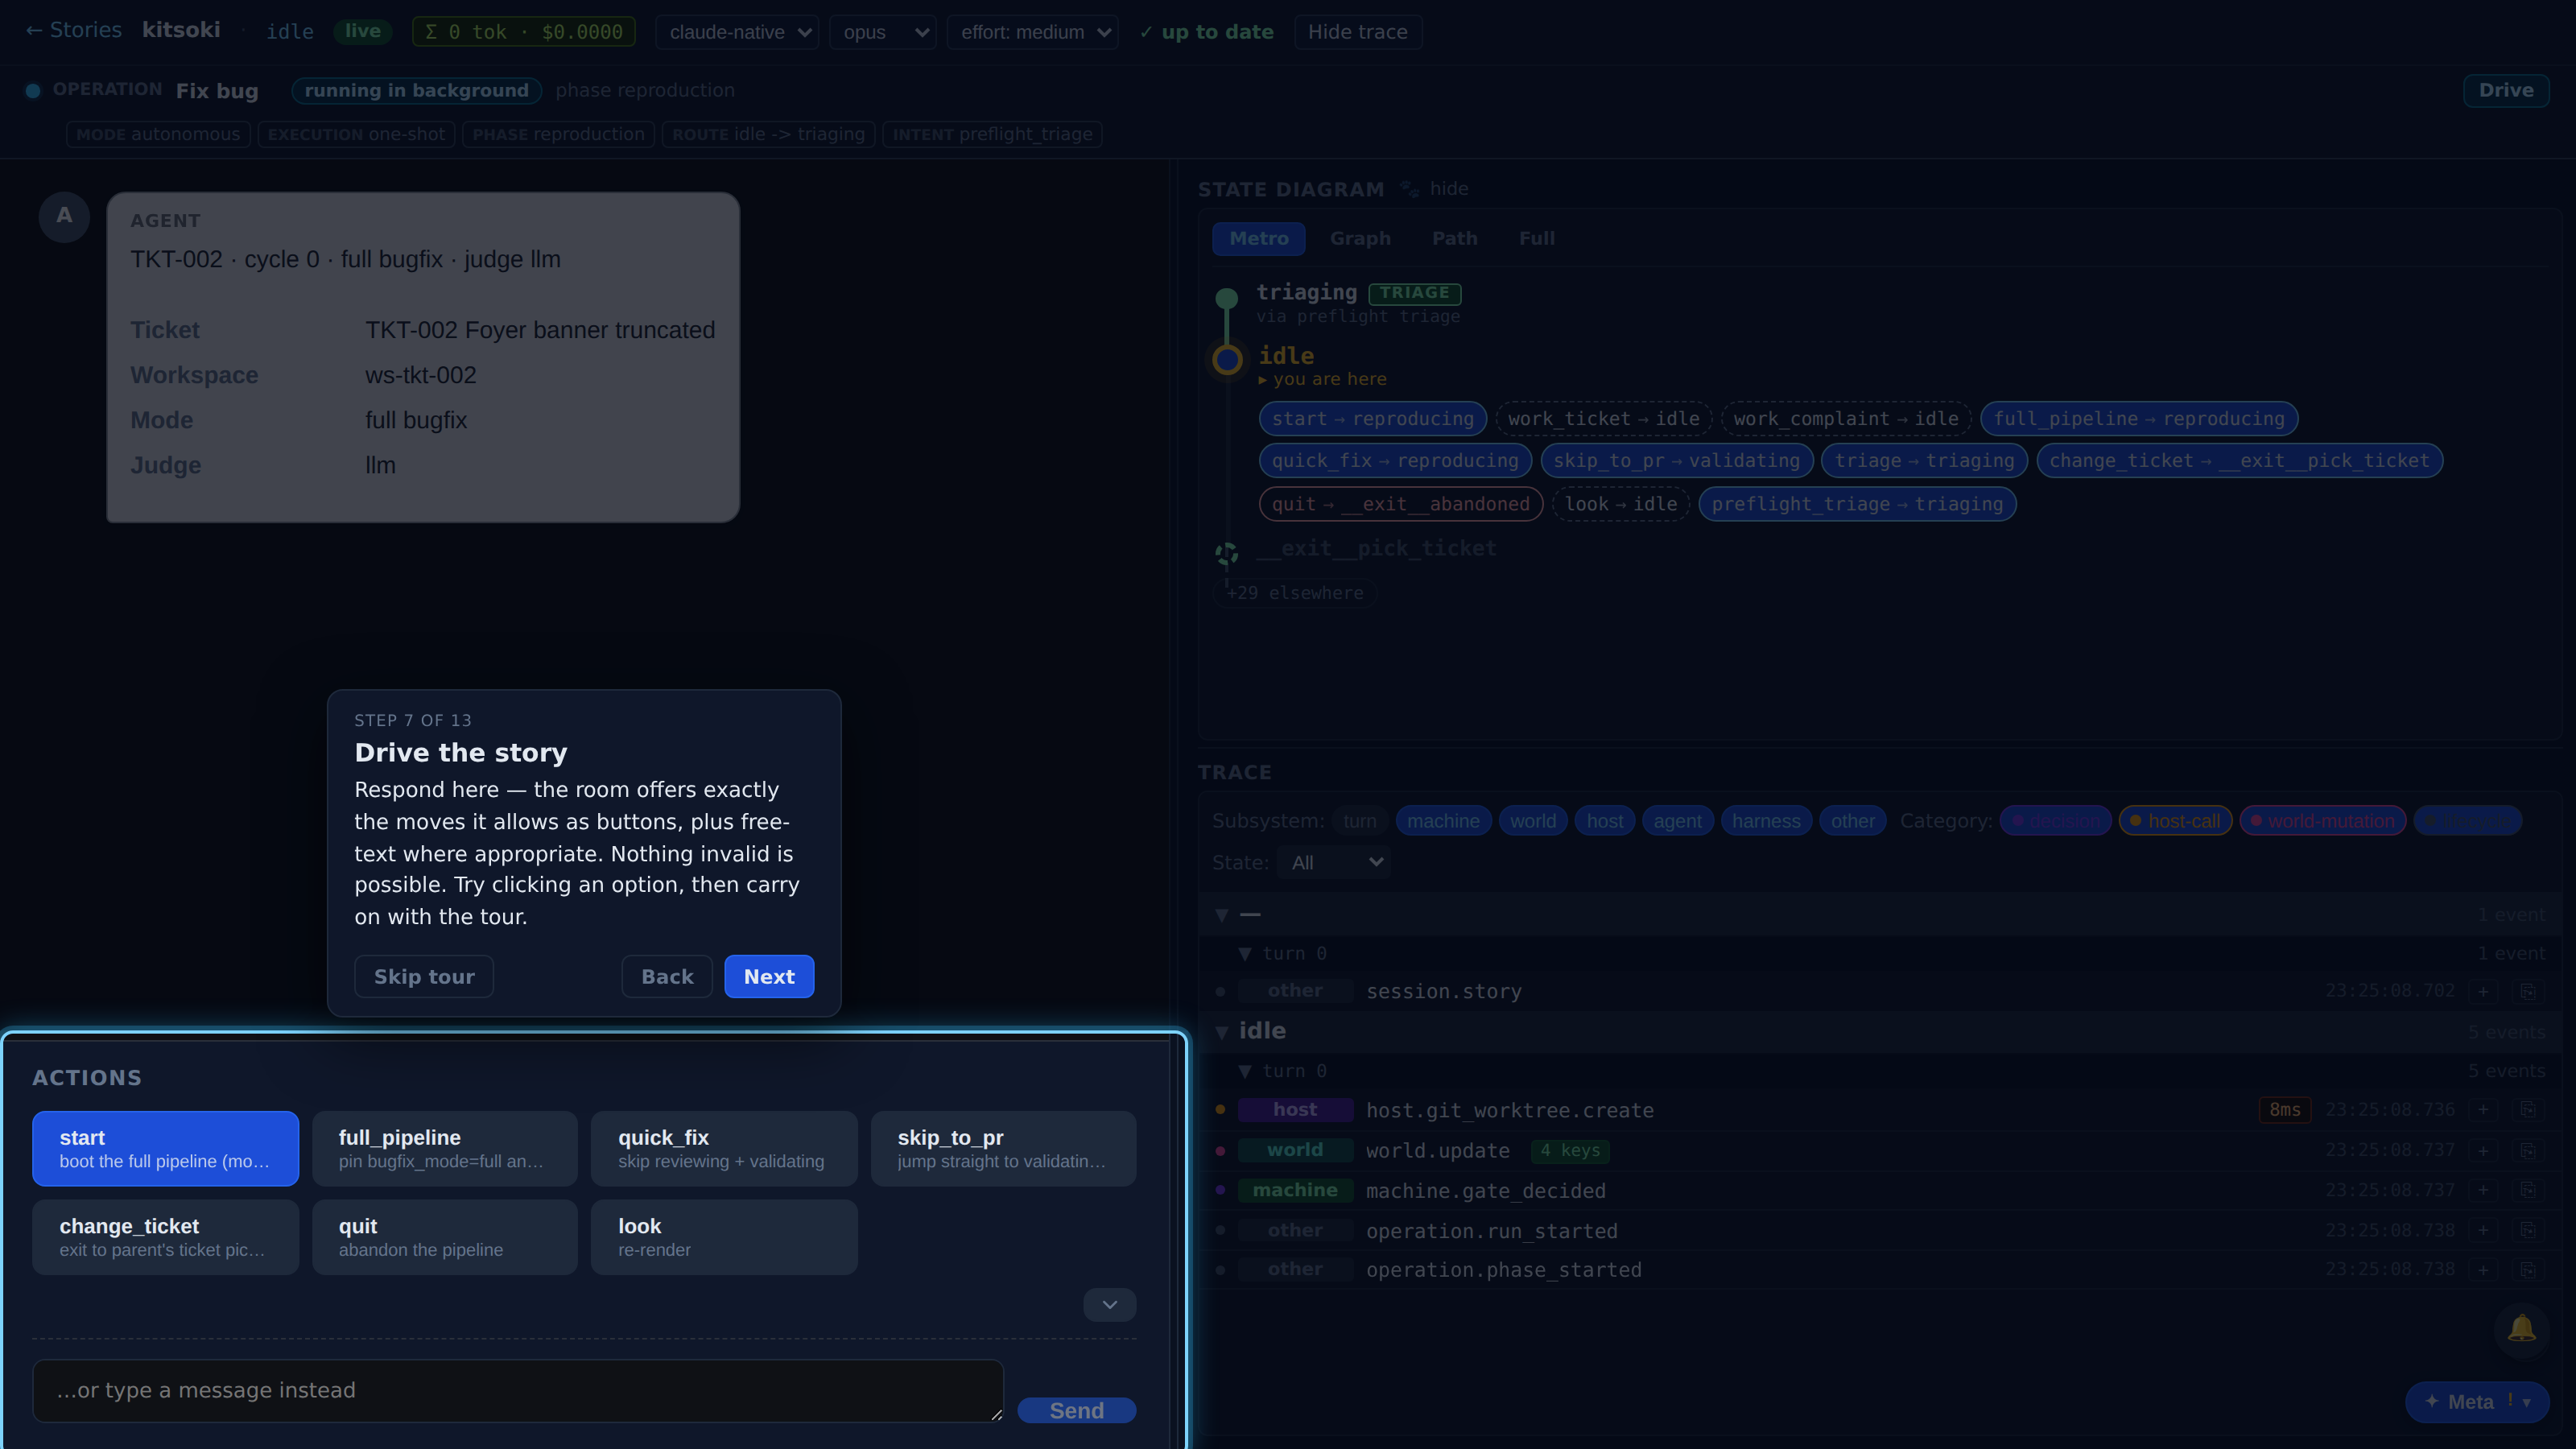This screenshot has height=1449, width=2576.
Task: Open the opus model dropdown
Action: tap(882, 32)
